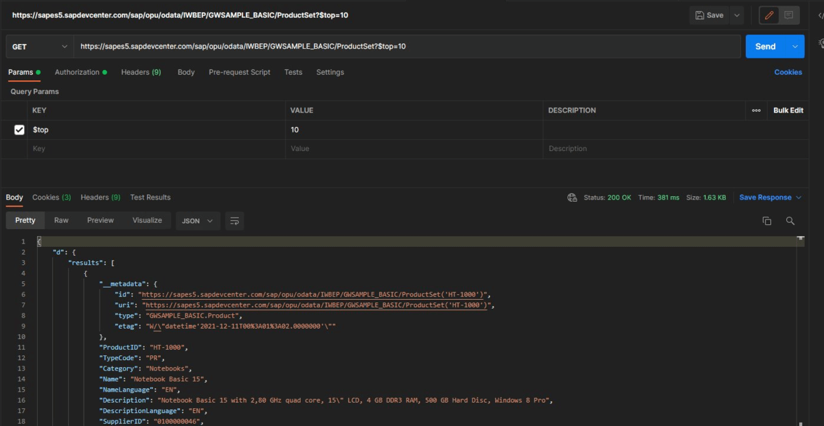This screenshot has height=426, width=824.
Task: Toggle the line wrap icon beside JSON
Action: pyautogui.click(x=235, y=221)
